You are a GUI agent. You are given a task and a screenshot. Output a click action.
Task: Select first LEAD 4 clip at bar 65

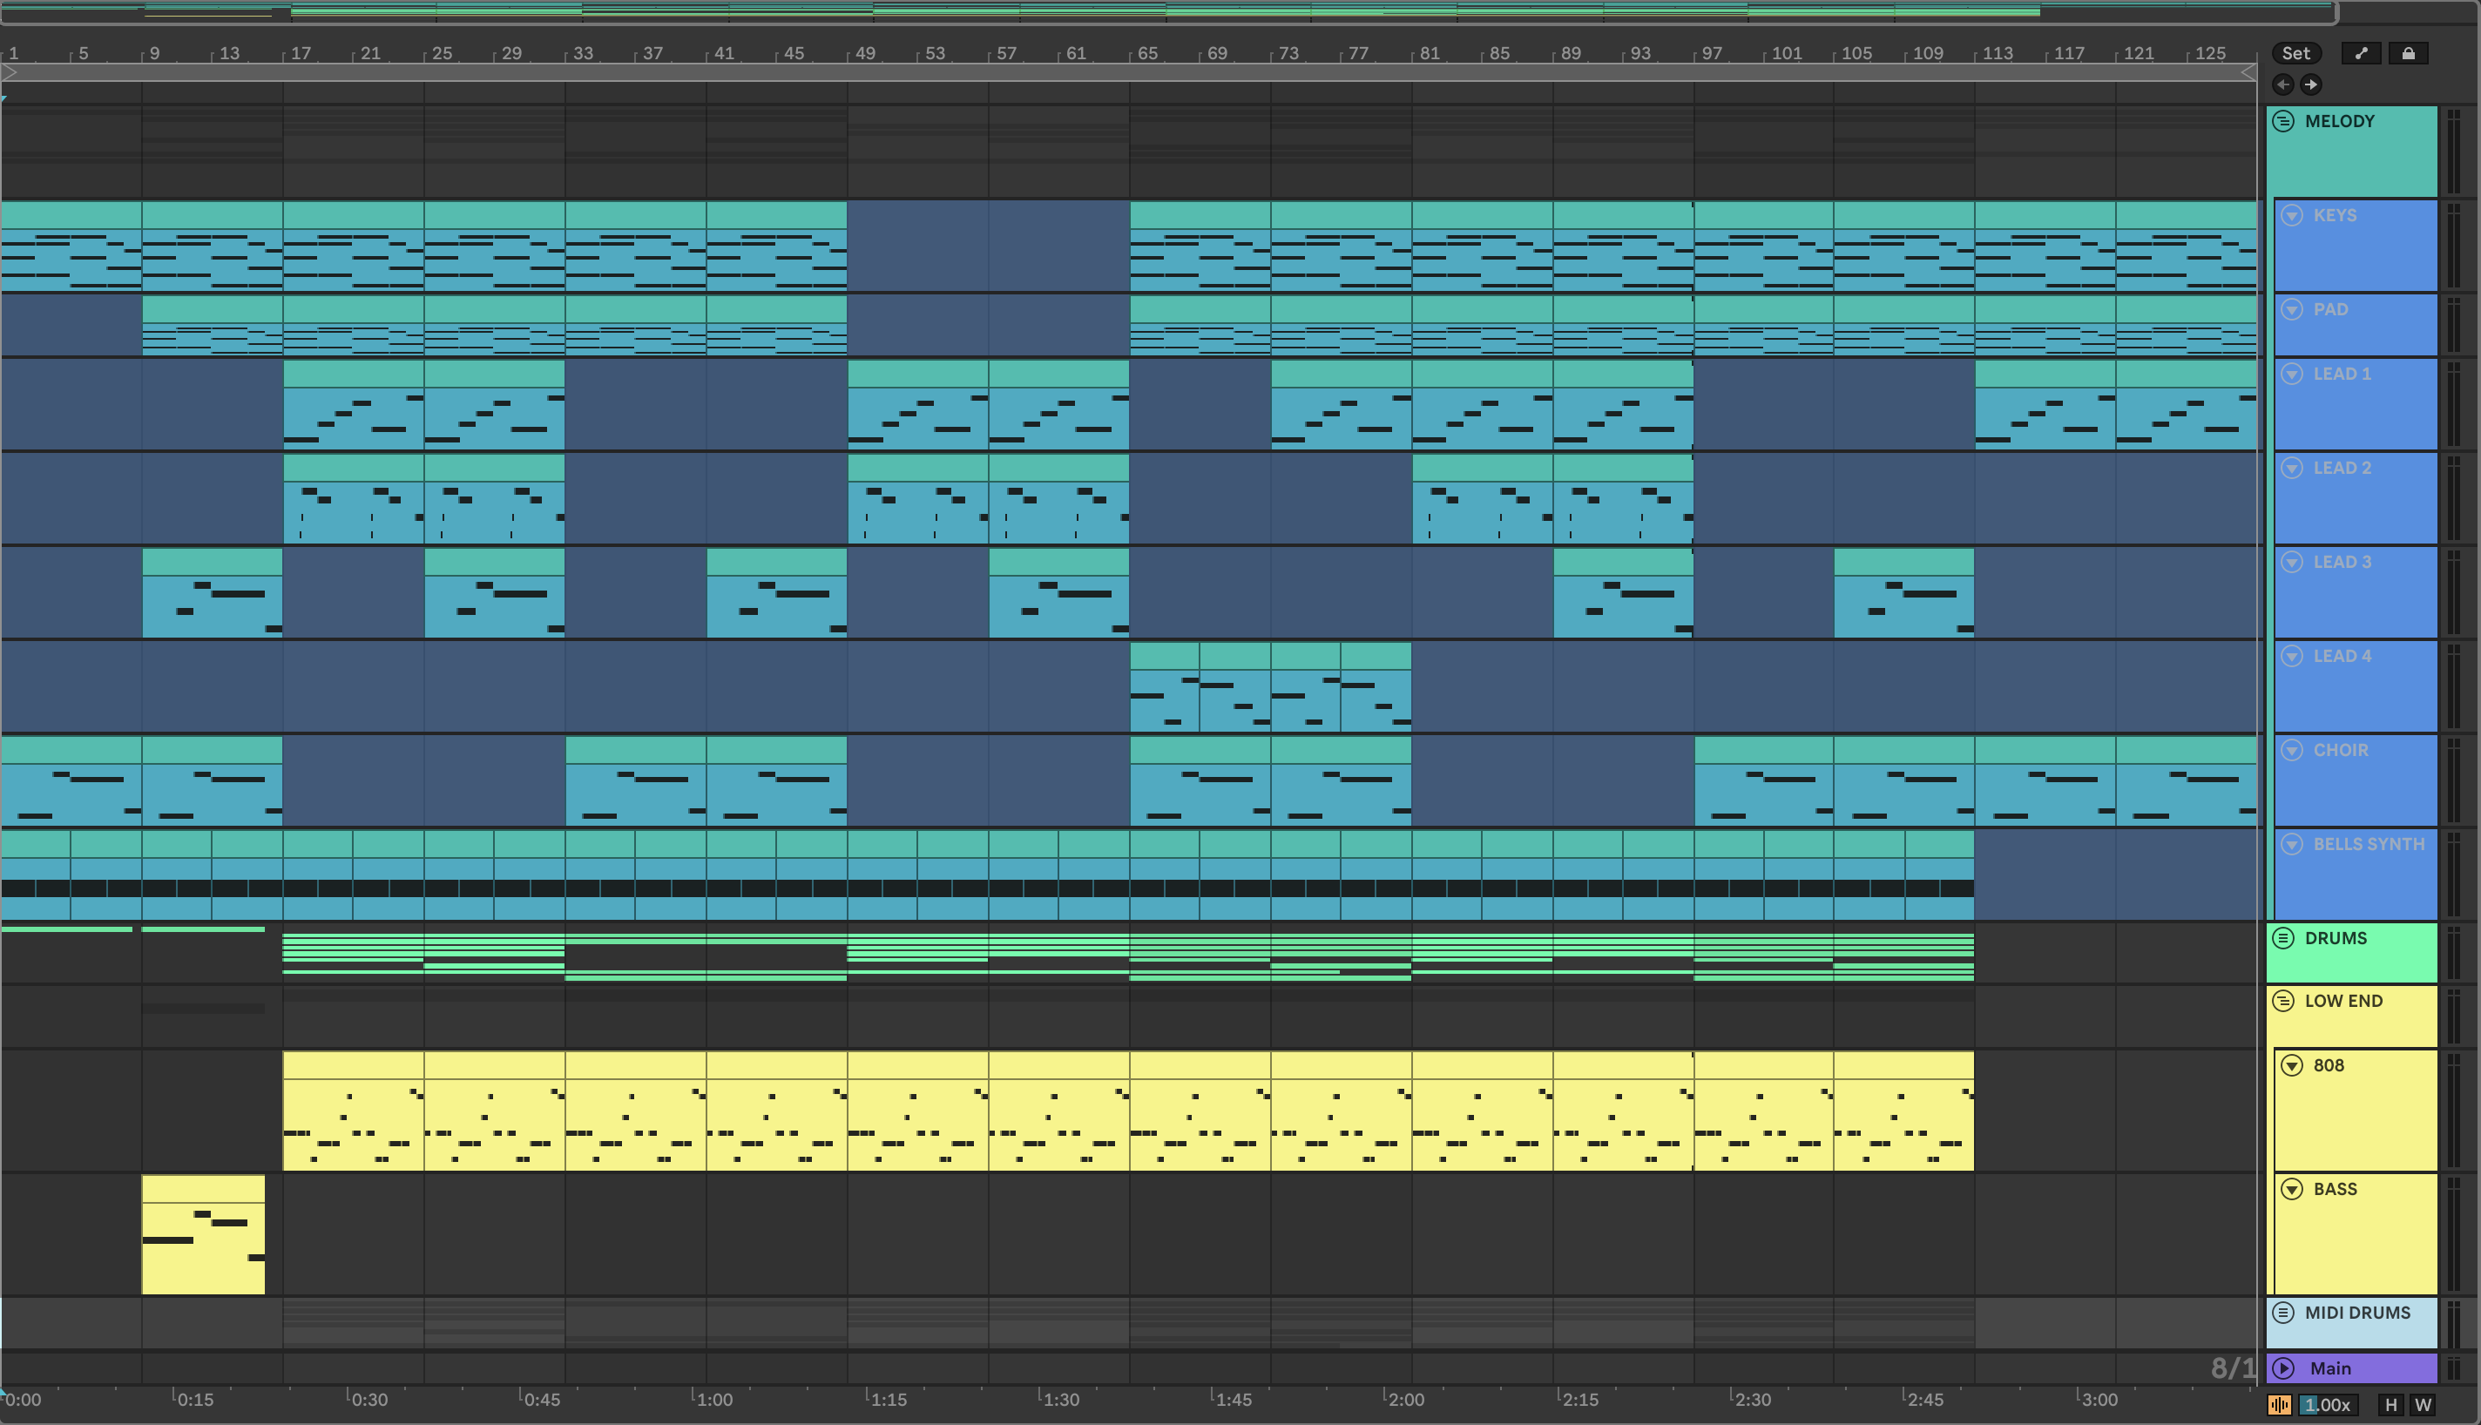[1165, 687]
